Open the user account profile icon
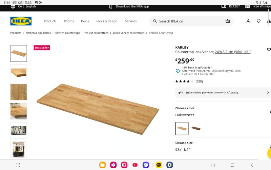 point(248,21)
